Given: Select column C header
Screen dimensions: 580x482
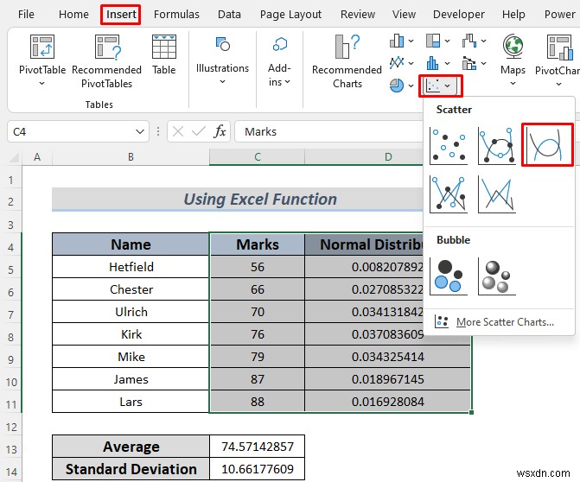Looking at the screenshot, I should click(x=257, y=157).
